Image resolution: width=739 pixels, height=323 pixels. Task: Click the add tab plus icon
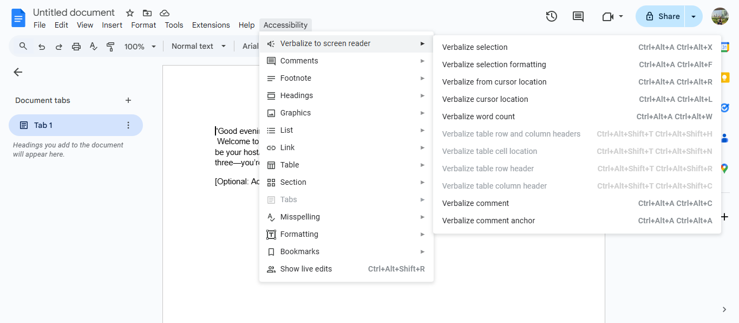tap(128, 100)
